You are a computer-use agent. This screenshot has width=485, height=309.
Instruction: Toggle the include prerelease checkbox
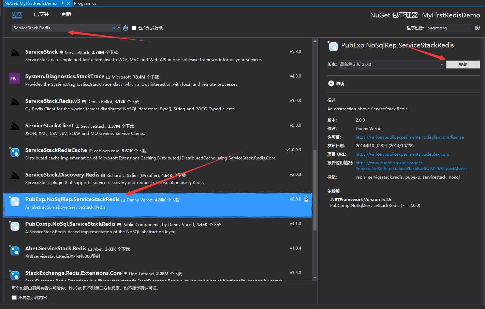[x=134, y=28]
